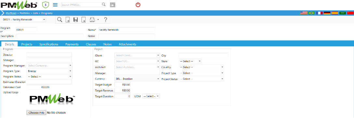This screenshot has height=118, width=354.
Task: Click the Target Revenue field
Action: [123, 90]
